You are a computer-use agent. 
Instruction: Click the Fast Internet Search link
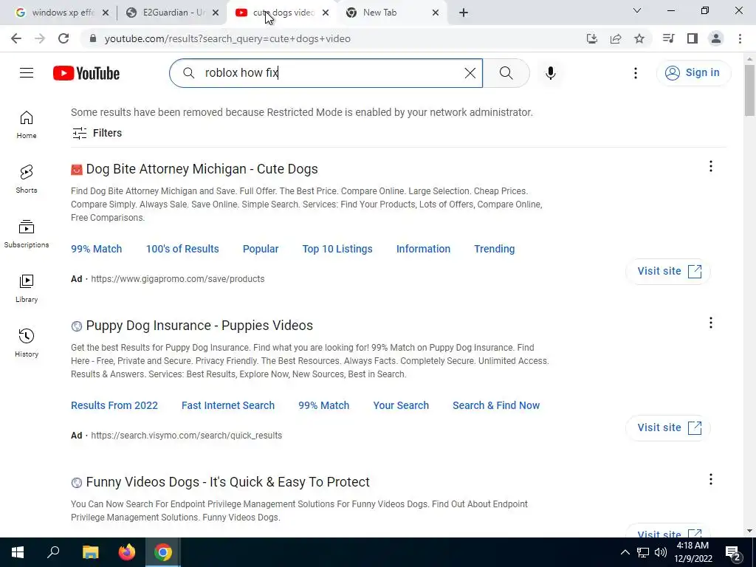tap(228, 405)
